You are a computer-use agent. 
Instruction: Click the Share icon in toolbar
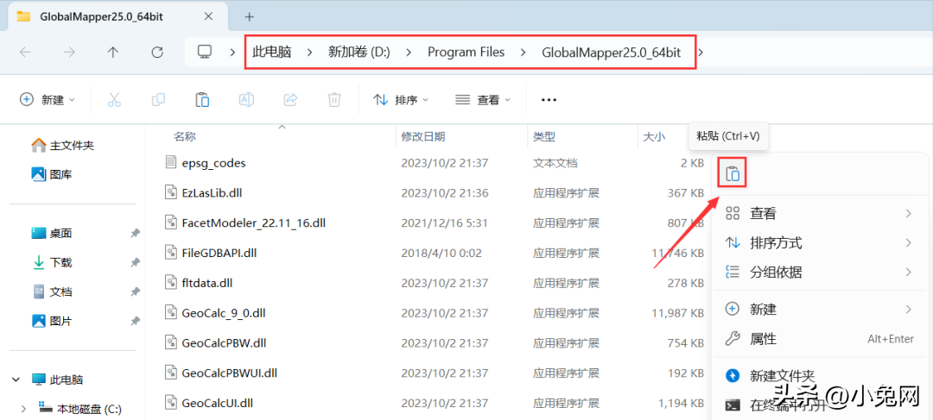(x=290, y=100)
